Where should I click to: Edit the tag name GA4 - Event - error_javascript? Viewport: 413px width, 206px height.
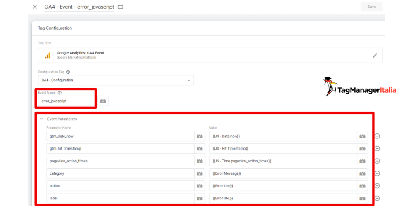pos(79,7)
